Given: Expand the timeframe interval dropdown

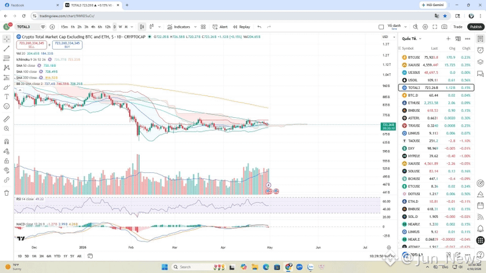Looking at the screenshot, I should click(x=132, y=27).
